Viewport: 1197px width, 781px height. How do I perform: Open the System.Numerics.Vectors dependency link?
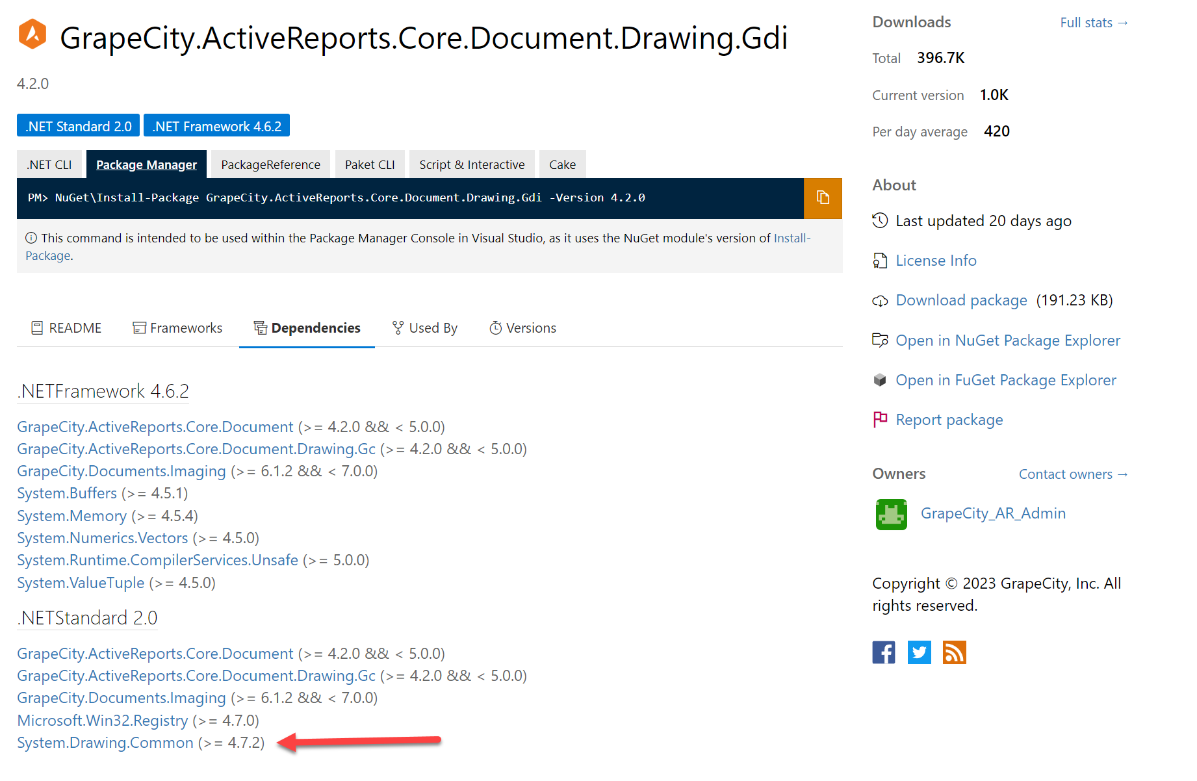pyautogui.click(x=103, y=538)
